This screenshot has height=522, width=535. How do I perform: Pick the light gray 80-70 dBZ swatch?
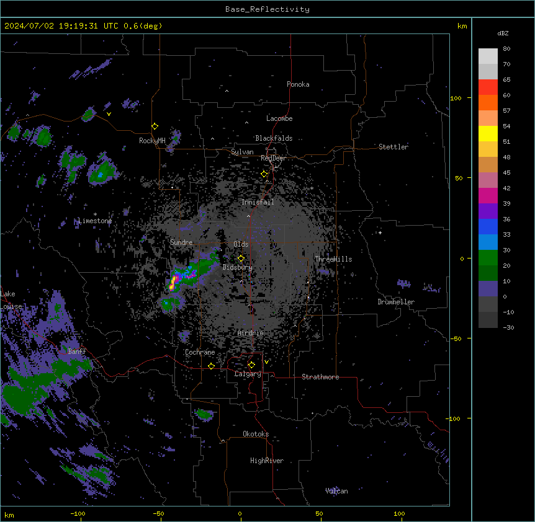[488, 56]
